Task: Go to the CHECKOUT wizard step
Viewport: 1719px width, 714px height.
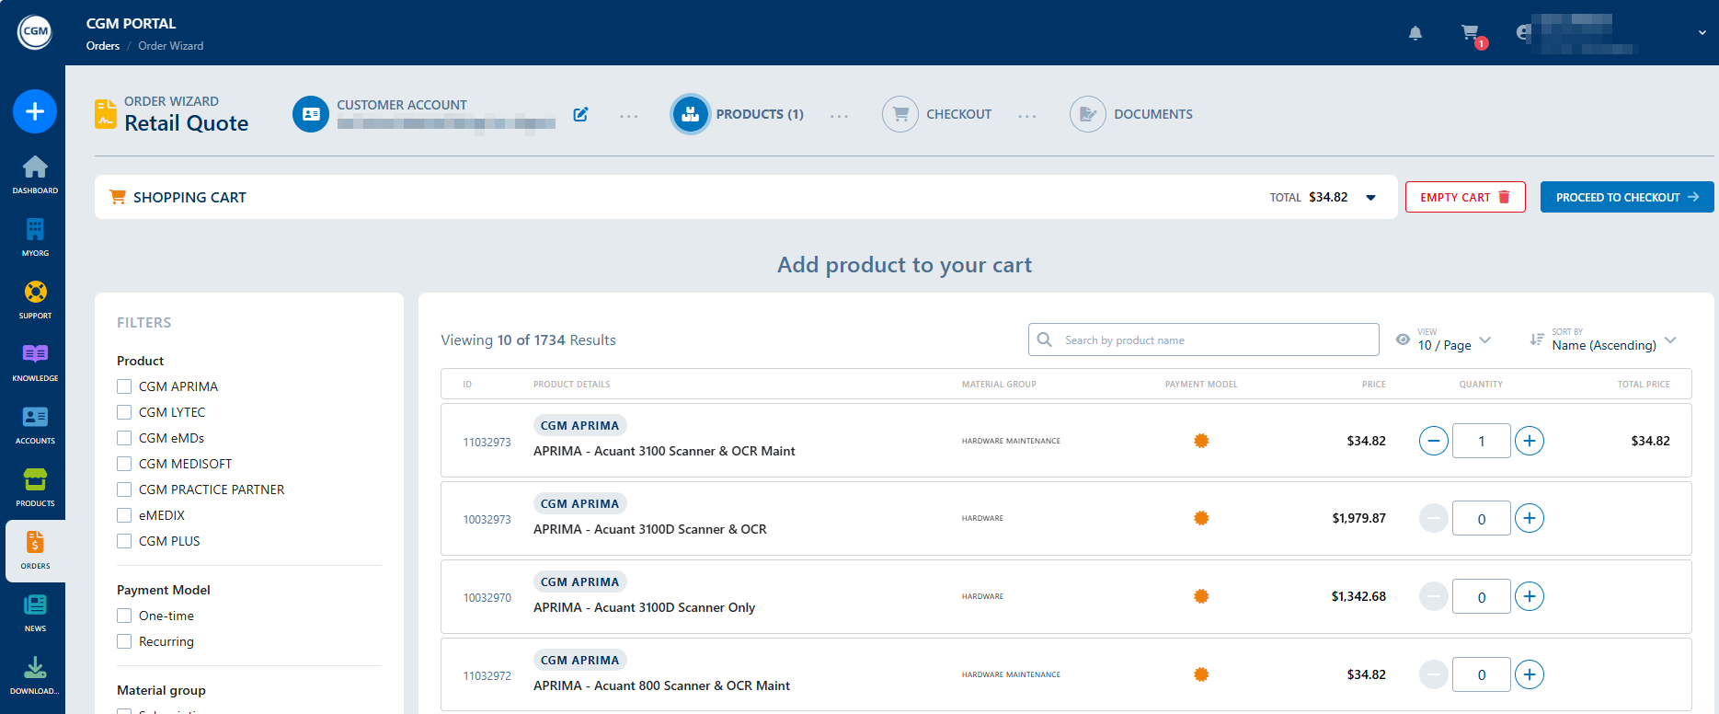Action: point(958,114)
